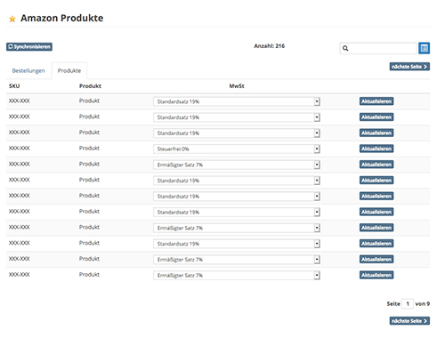Click the SKU column header
Image resolution: width=445 pixels, height=338 pixels.
14,86
